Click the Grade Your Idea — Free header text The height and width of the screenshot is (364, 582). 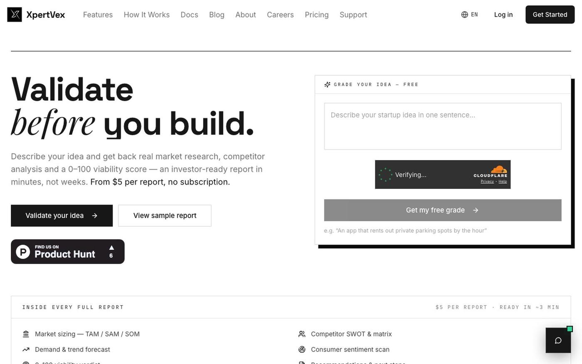click(376, 84)
